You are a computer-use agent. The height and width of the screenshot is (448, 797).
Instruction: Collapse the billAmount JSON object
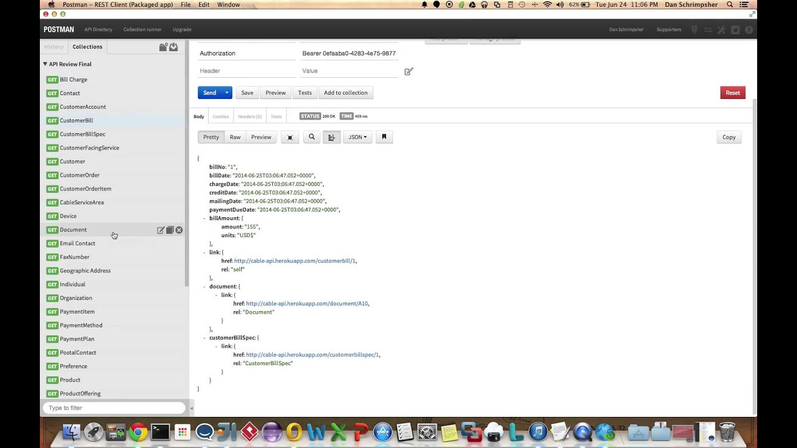coord(204,218)
